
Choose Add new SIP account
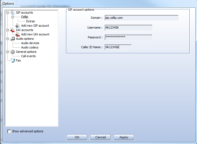[x=35, y=26]
